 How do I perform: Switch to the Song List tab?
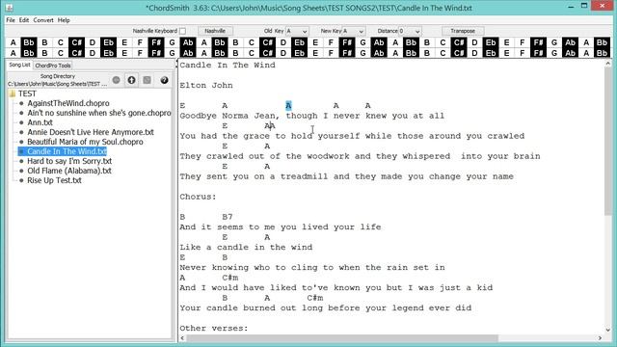(19, 65)
